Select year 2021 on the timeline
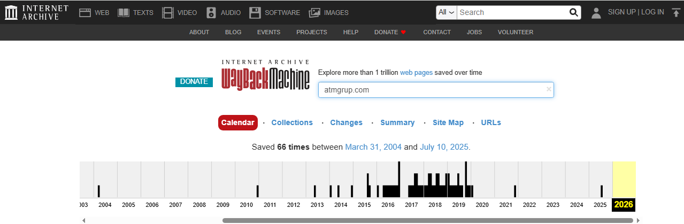The image size is (684, 224). click(506, 205)
